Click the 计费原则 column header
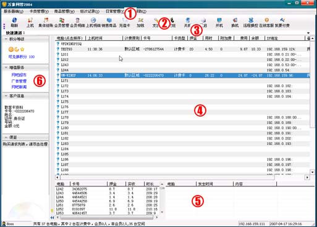This screenshot has height=227, width=317. 132,38
